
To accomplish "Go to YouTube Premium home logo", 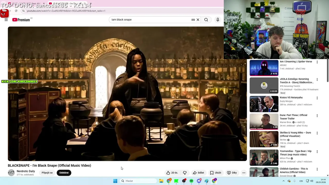I will [21, 20].
